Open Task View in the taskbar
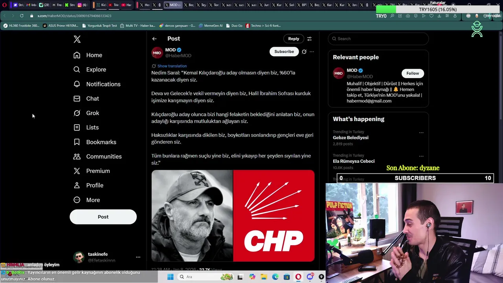The width and height of the screenshot is (503, 283). pyautogui.click(x=240, y=277)
